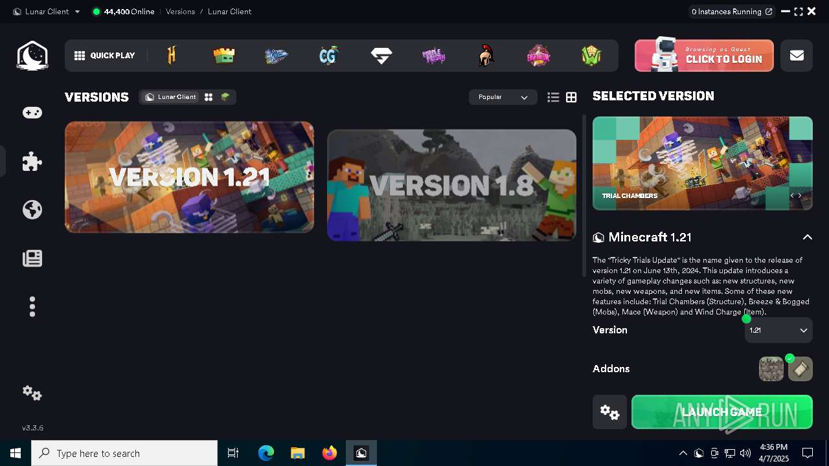Viewport: 829px width, 466px height.
Task: Open the Windows Start menu
Action: 16,453
